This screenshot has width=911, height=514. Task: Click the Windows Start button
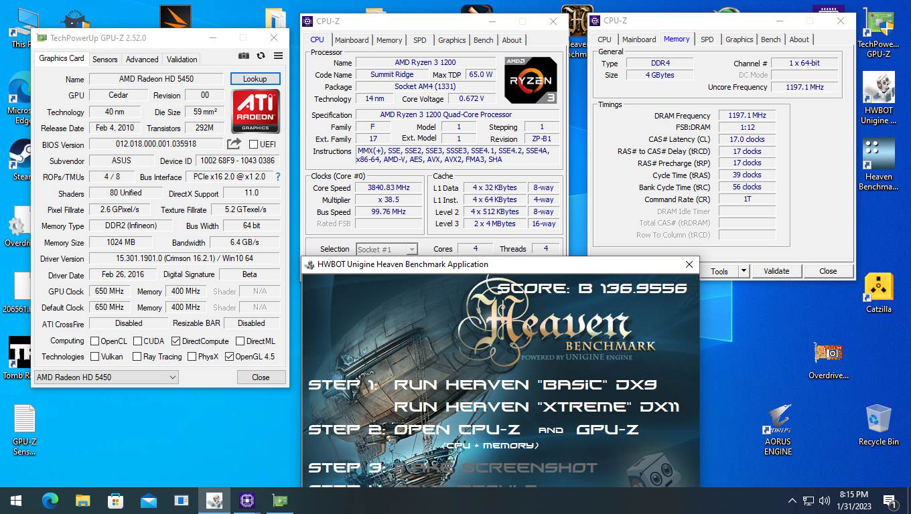pyautogui.click(x=16, y=500)
